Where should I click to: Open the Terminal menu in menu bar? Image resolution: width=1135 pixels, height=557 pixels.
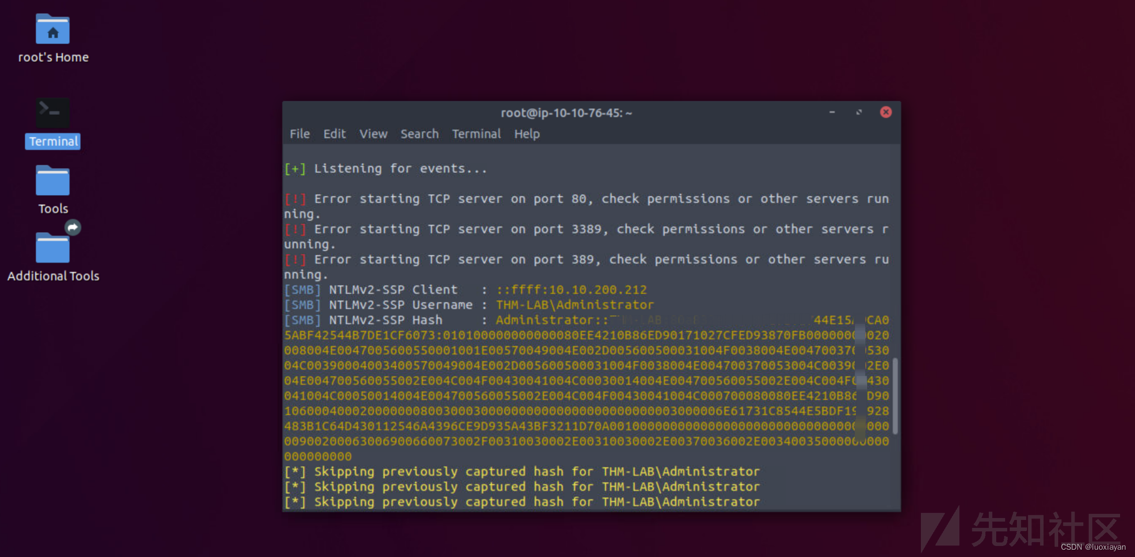point(476,134)
